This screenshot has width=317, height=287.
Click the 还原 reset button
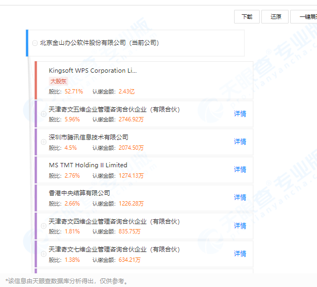point(275,16)
